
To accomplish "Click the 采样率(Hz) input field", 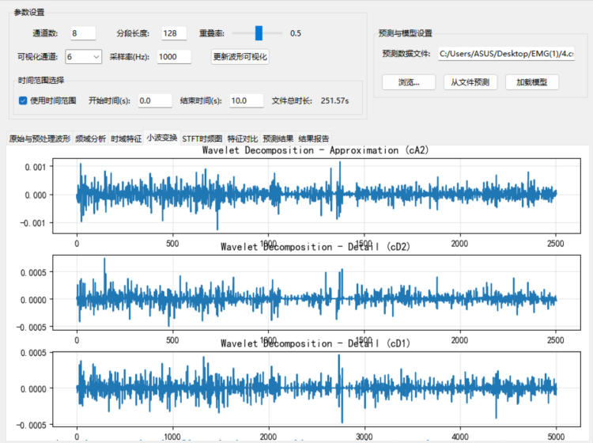I will pyautogui.click(x=173, y=57).
